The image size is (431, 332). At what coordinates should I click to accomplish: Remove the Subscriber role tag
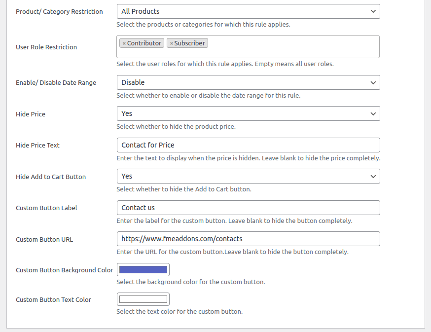pyautogui.click(x=171, y=43)
